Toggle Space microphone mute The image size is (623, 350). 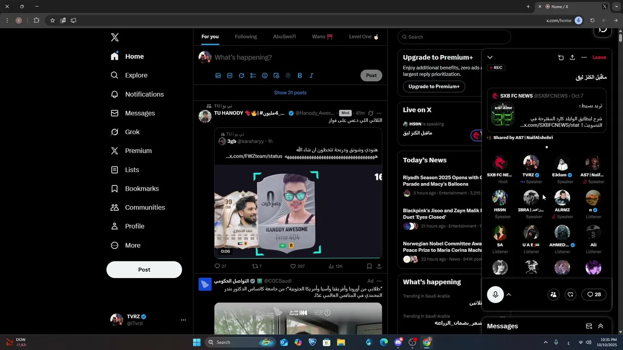[x=495, y=295]
